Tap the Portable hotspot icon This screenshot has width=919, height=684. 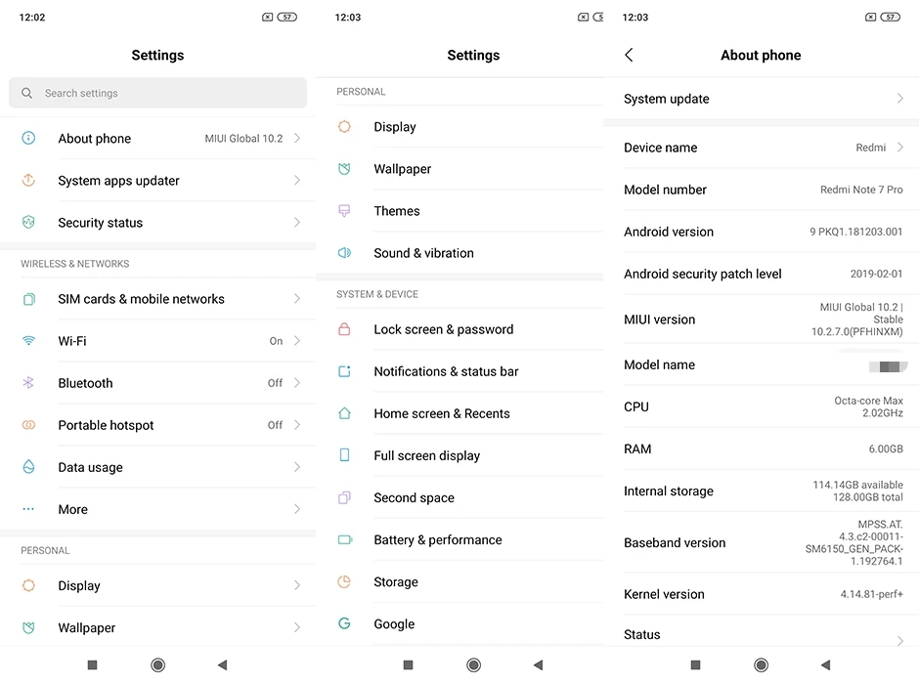click(28, 425)
